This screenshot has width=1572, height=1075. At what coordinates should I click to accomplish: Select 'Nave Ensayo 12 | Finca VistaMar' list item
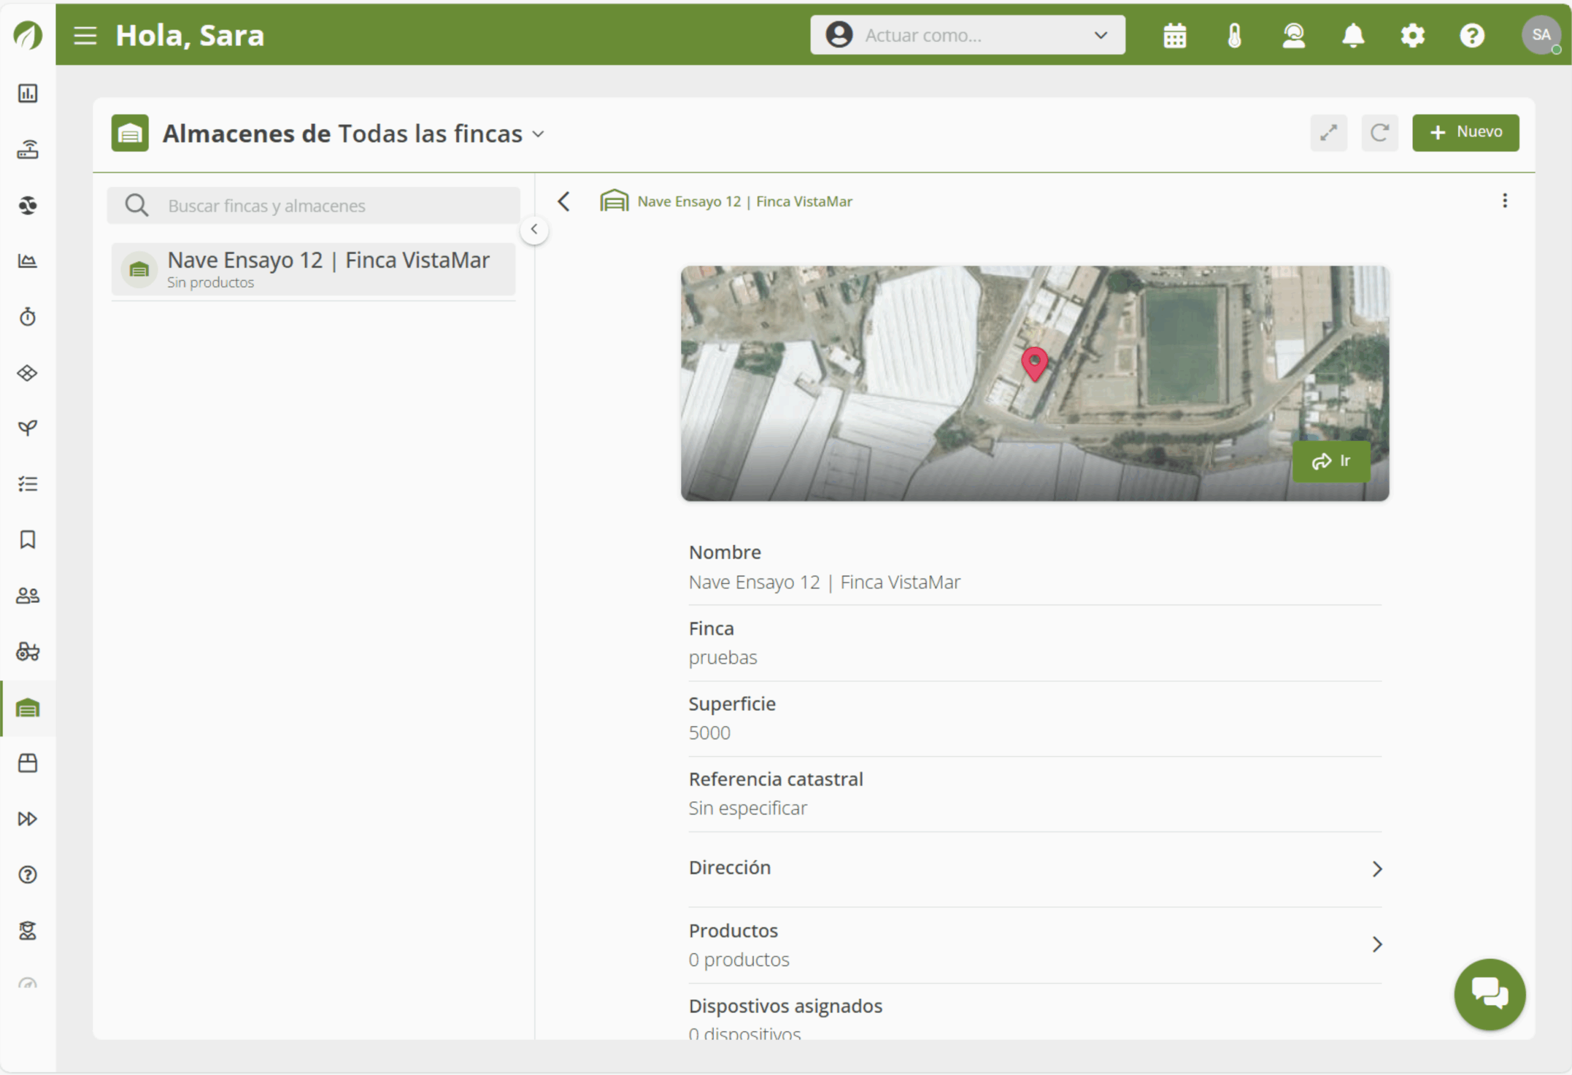tap(314, 269)
